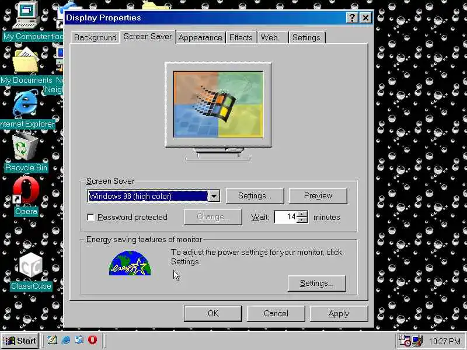Switch to the display Settings tab
This screenshot has width=467, height=350.
click(306, 37)
